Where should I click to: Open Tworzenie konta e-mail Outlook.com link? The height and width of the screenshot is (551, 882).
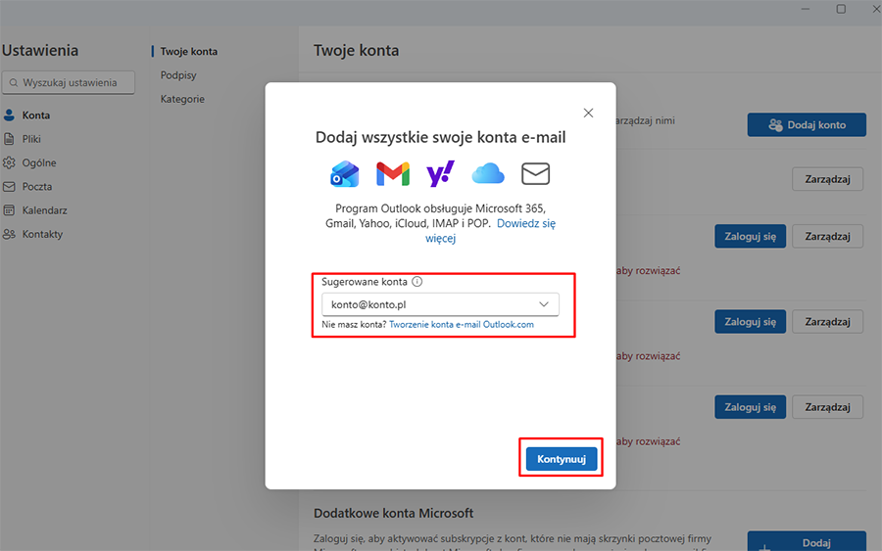pos(462,324)
